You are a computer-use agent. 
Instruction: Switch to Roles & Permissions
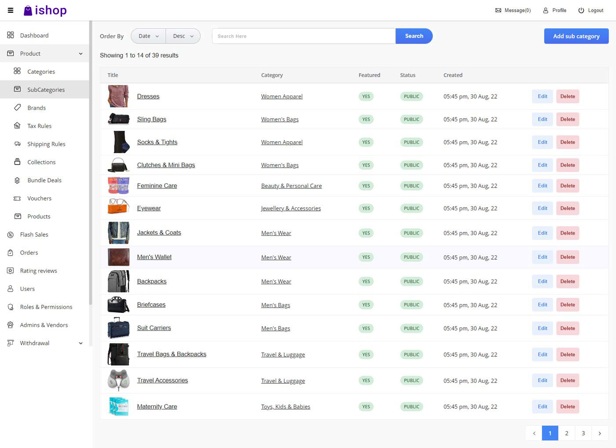46,307
